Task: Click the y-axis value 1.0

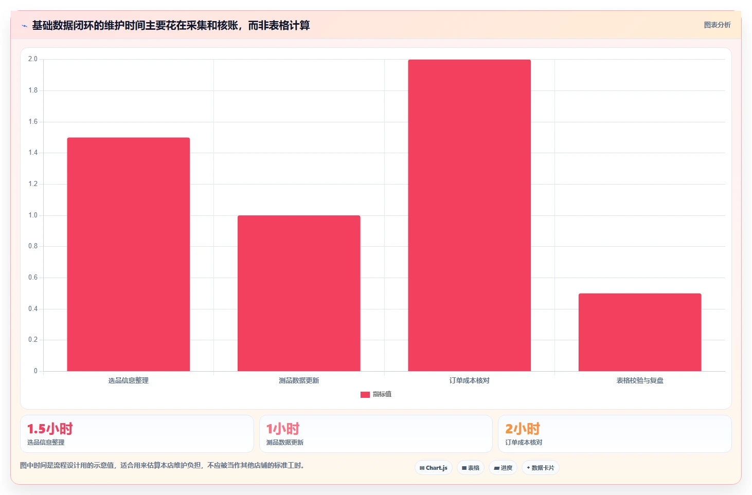Action: pos(33,215)
